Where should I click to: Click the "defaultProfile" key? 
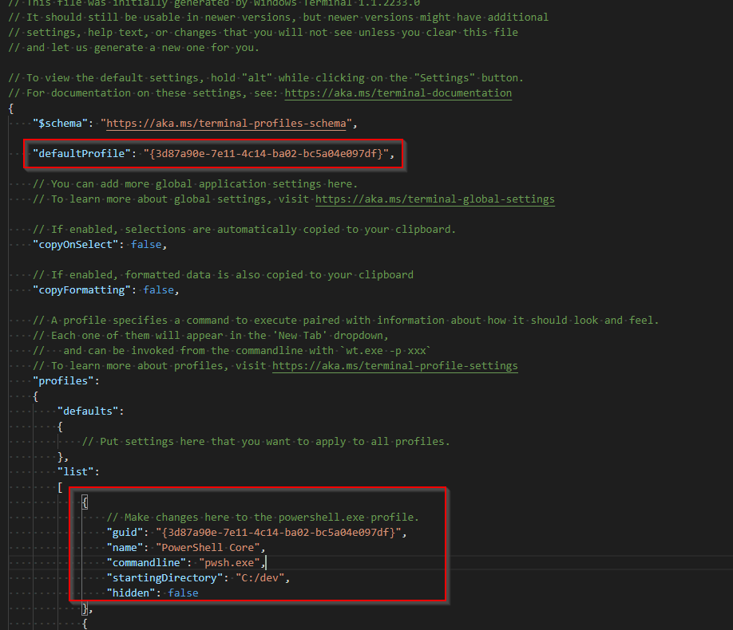[81, 154]
